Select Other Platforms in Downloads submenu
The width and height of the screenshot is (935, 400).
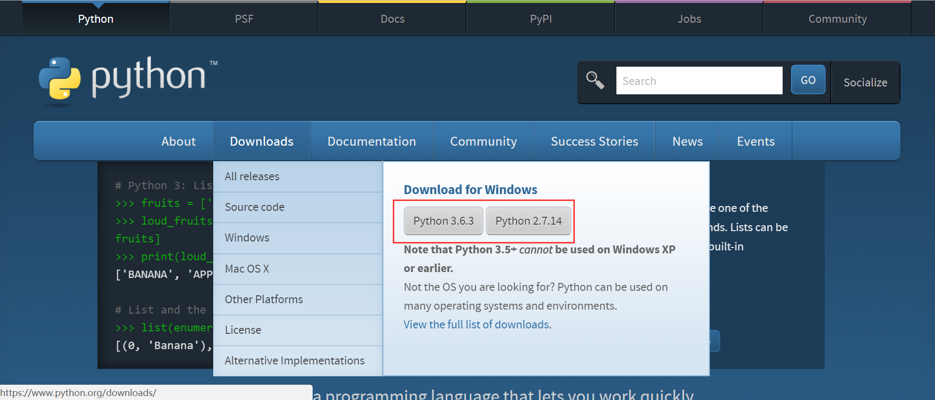298,299
